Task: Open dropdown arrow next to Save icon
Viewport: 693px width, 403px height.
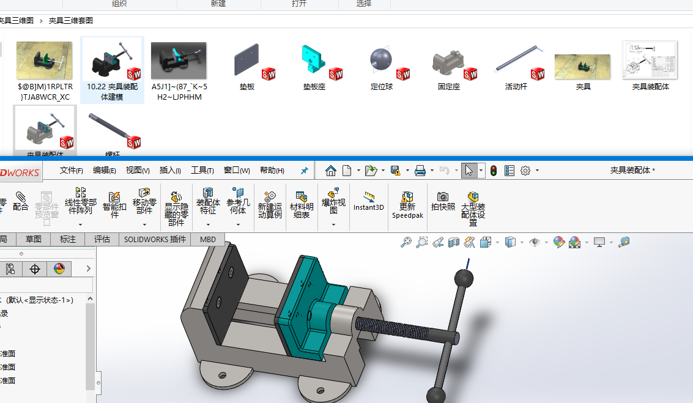Action: (407, 171)
